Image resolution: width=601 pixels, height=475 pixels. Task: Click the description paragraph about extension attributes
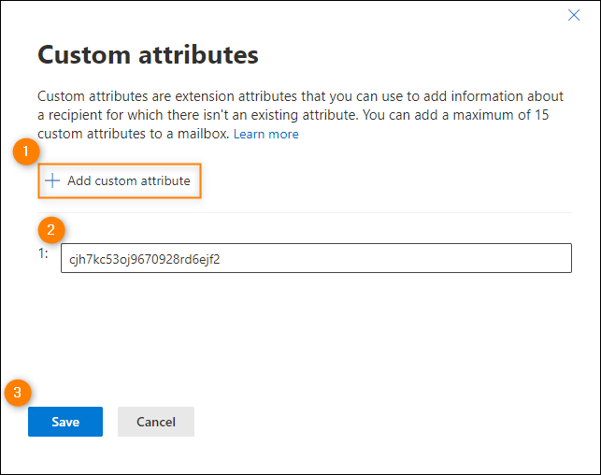tap(301, 115)
